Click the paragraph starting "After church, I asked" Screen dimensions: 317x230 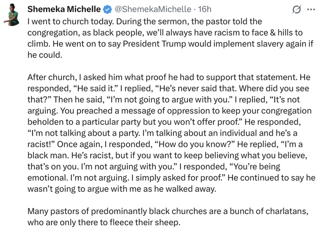tap(171, 133)
